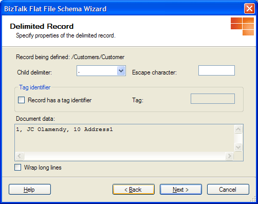The width and height of the screenshot is (258, 204).
Task: Close the Flat File Schema Wizard window
Action: pos(249,8)
